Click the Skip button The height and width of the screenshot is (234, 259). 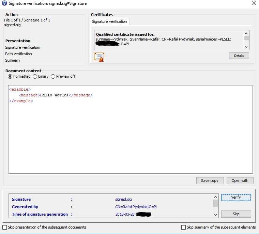pos(236,214)
